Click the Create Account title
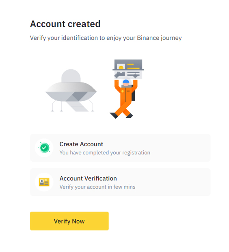229x252 pixels. pos(81,144)
